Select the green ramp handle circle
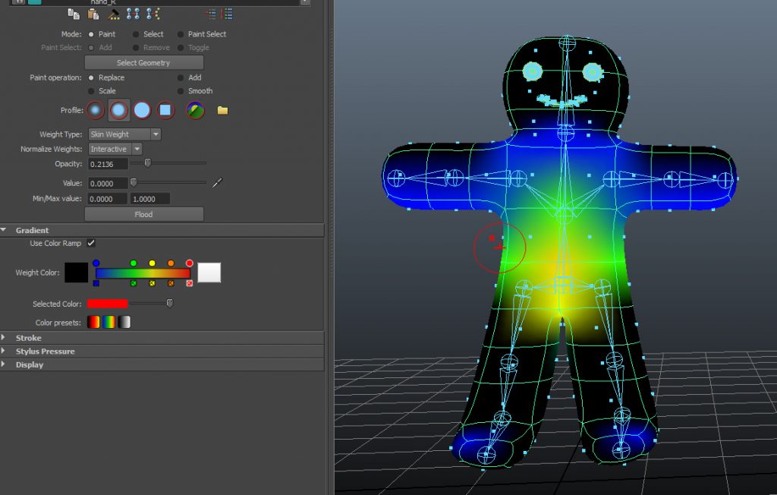Screen dimensions: 777x495 coord(134,263)
